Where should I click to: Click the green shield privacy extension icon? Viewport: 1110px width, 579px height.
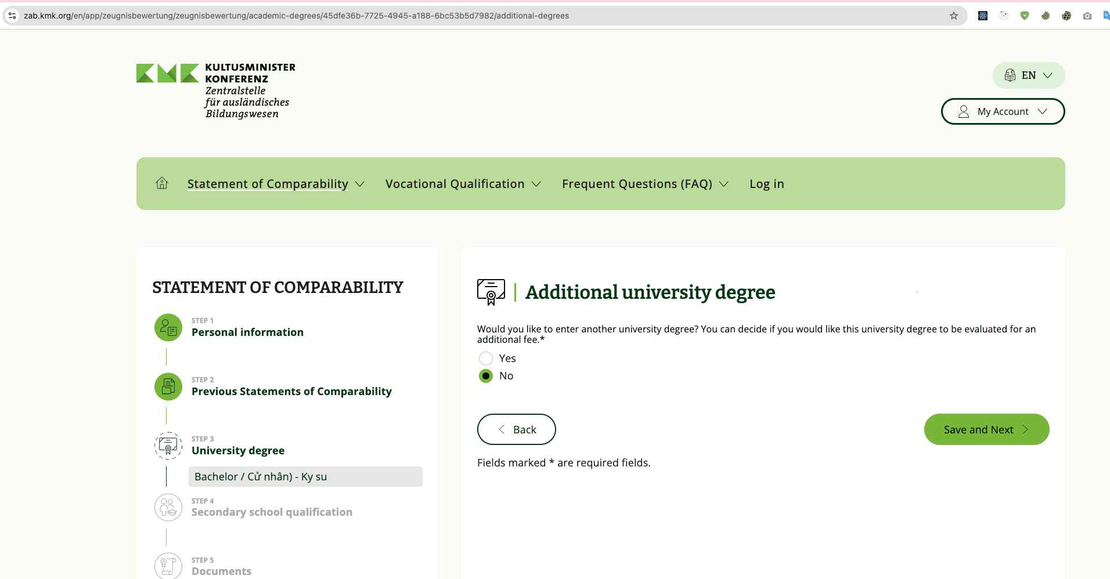pos(1025,16)
